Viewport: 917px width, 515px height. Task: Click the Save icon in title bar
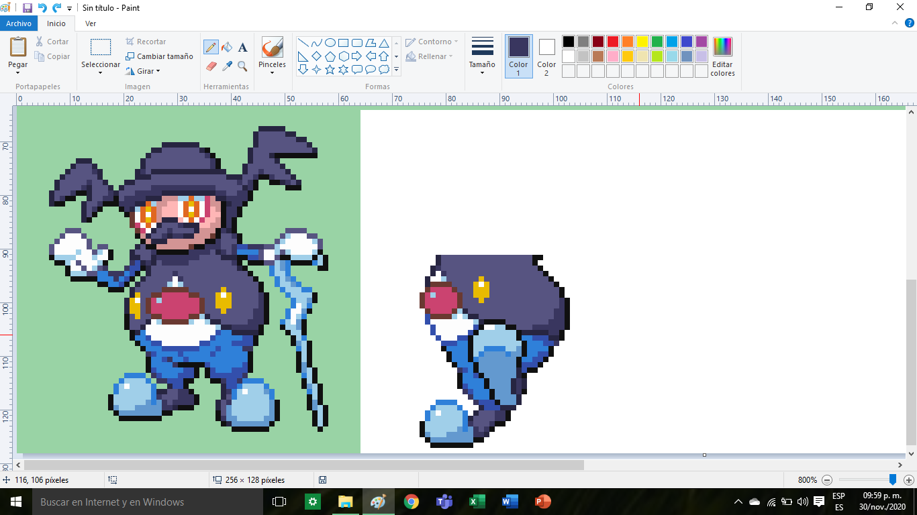(x=28, y=8)
